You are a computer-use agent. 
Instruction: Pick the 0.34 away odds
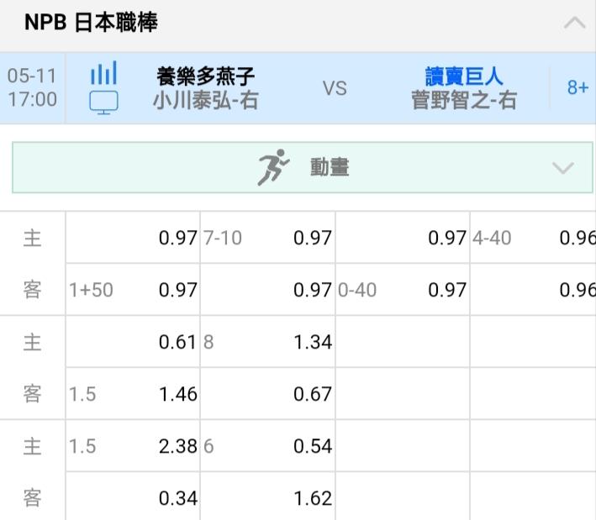point(177,498)
